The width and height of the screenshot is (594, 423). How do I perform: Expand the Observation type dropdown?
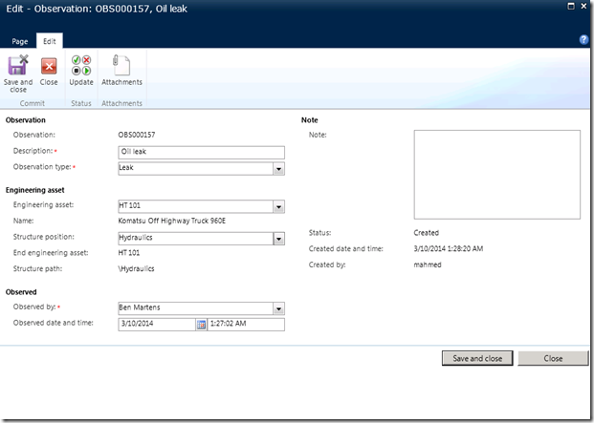278,169
